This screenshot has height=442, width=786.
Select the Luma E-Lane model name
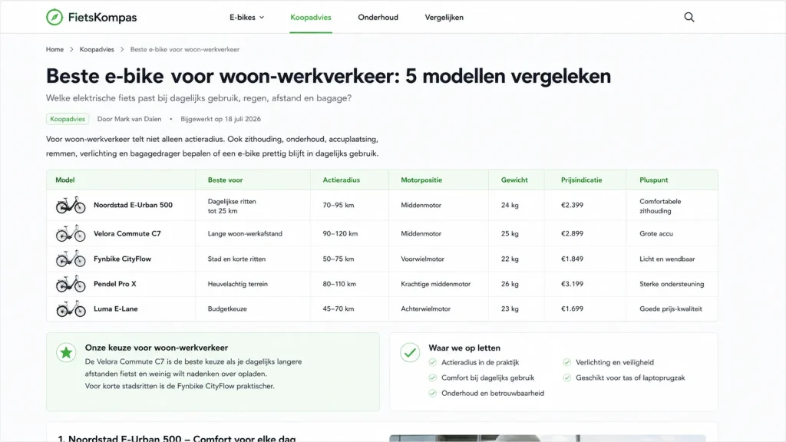pyautogui.click(x=116, y=308)
